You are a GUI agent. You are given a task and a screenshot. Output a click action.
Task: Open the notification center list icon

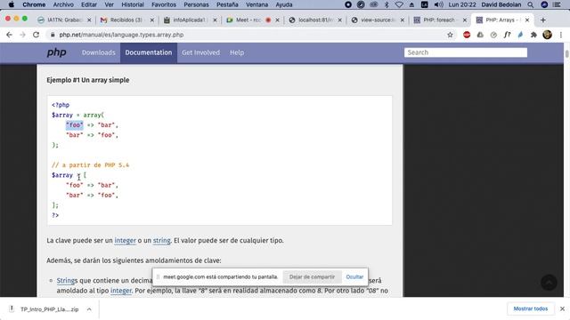click(557, 4)
